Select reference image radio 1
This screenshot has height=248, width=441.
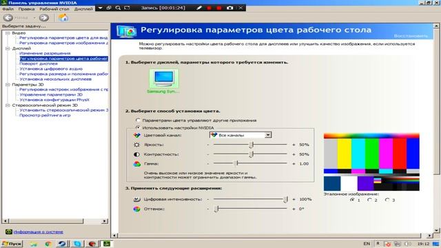[352, 200]
